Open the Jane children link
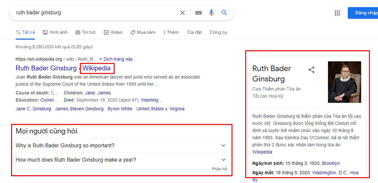This screenshot has height=183, width=378. [x=90, y=93]
